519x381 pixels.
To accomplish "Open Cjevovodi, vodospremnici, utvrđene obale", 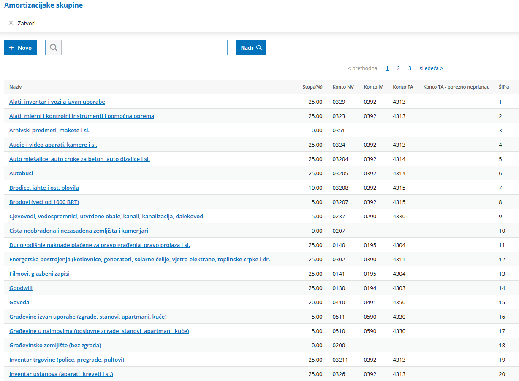I will [107, 216].
